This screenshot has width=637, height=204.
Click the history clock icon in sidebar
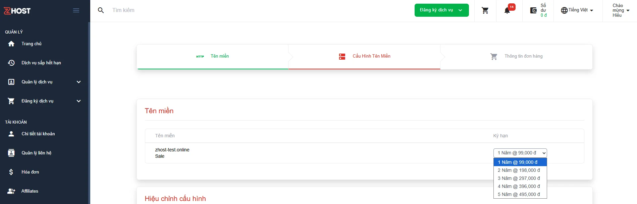(11, 63)
